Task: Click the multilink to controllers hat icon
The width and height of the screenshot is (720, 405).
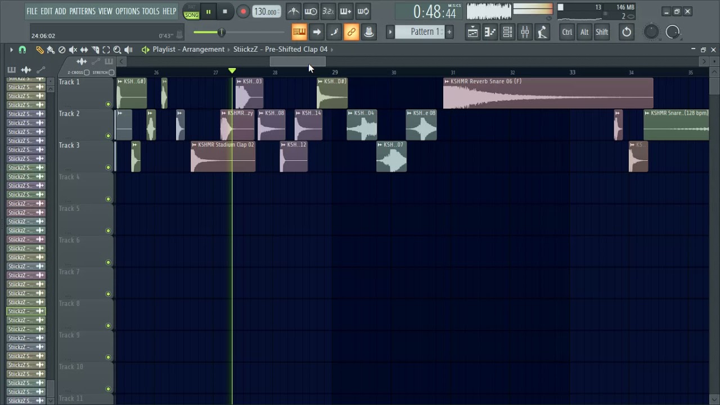Action: point(369,32)
